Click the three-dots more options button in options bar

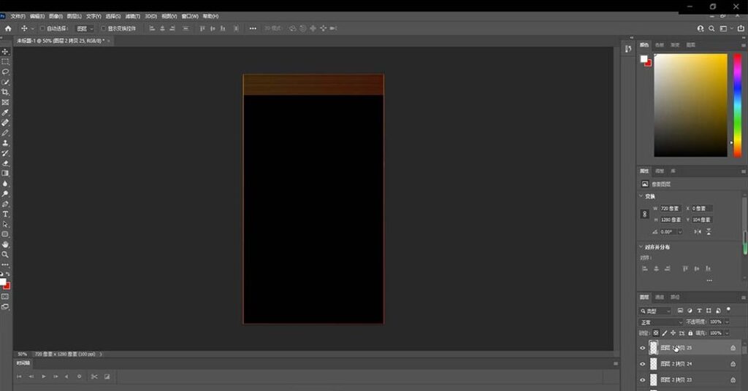(253, 28)
